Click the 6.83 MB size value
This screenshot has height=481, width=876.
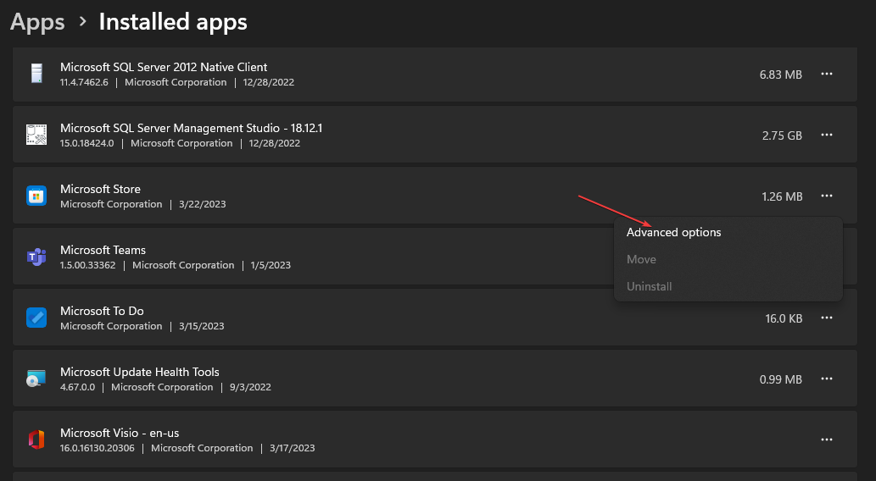[x=780, y=75]
